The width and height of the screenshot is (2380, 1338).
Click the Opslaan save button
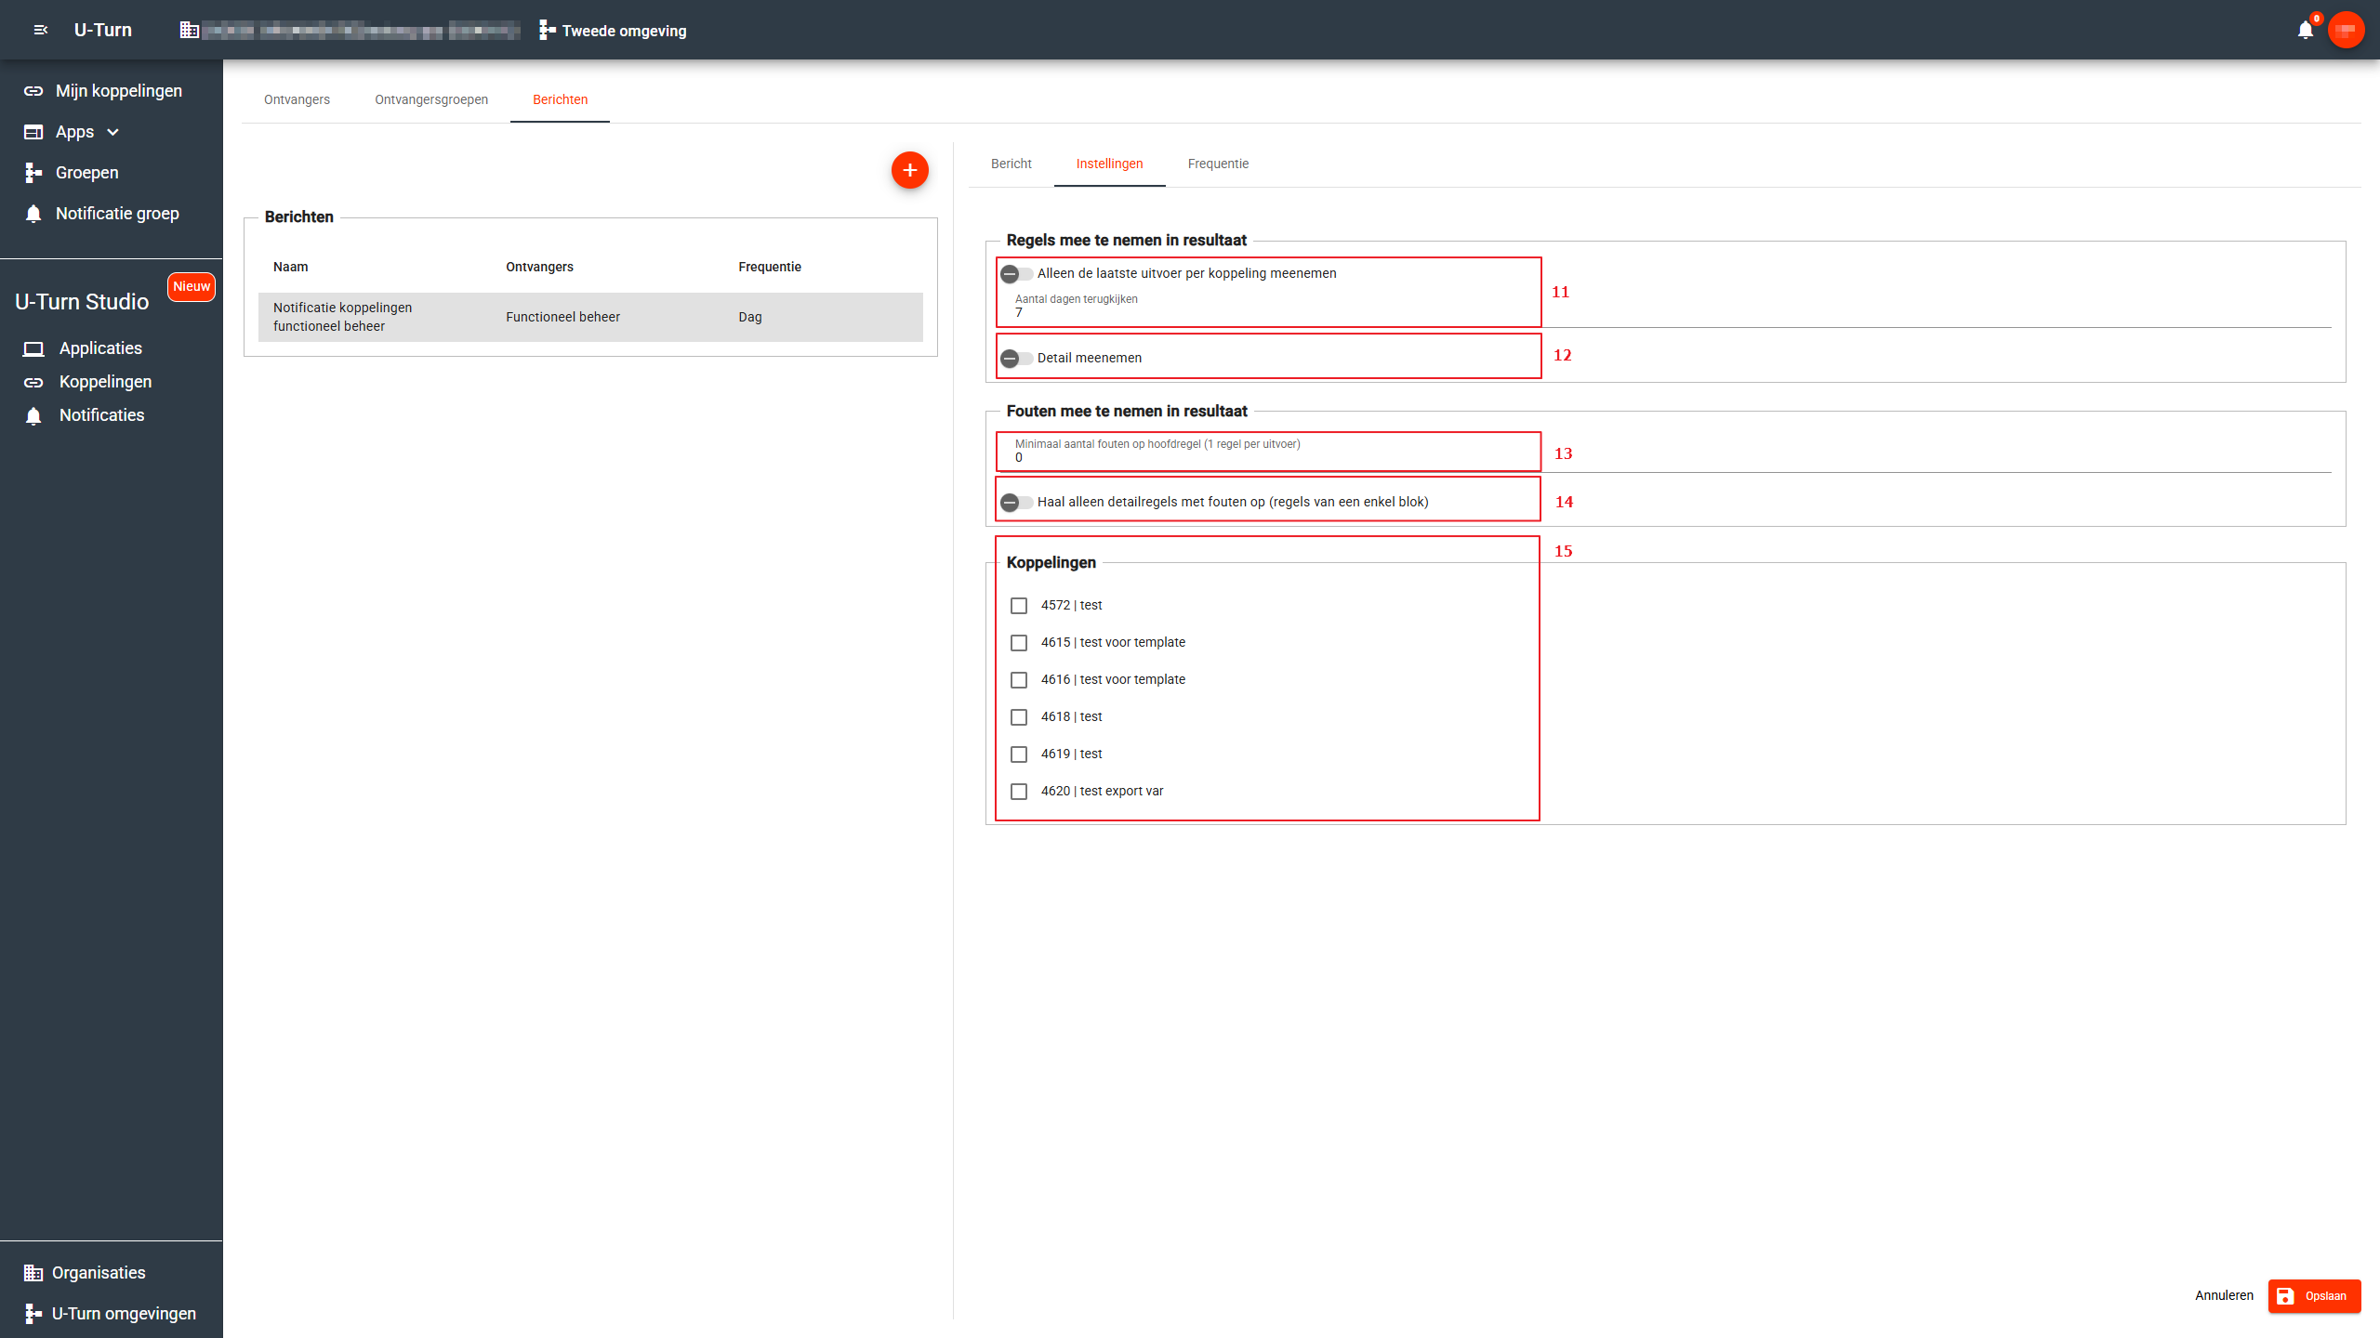click(2313, 1296)
